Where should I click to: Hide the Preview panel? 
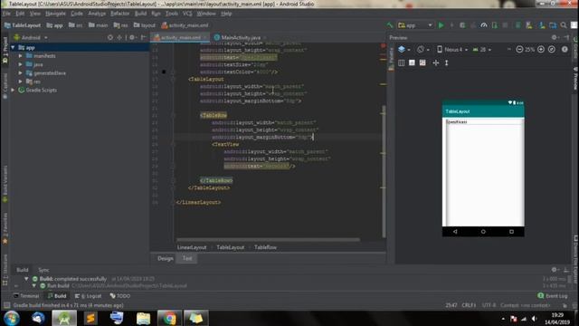point(566,37)
